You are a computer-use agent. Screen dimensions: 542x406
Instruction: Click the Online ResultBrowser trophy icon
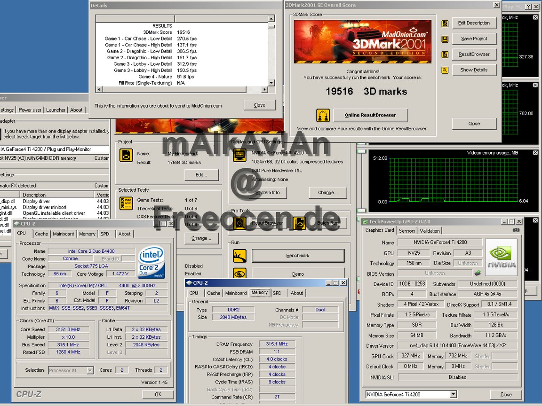(323, 115)
